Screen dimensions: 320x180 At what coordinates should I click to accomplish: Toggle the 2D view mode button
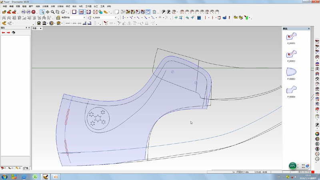pos(81,12)
